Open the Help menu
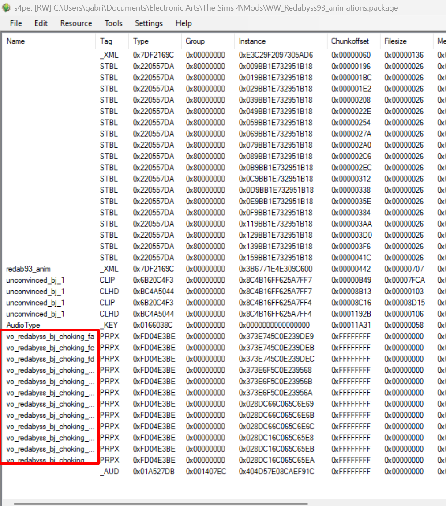446x506 pixels. click(184, 23)
